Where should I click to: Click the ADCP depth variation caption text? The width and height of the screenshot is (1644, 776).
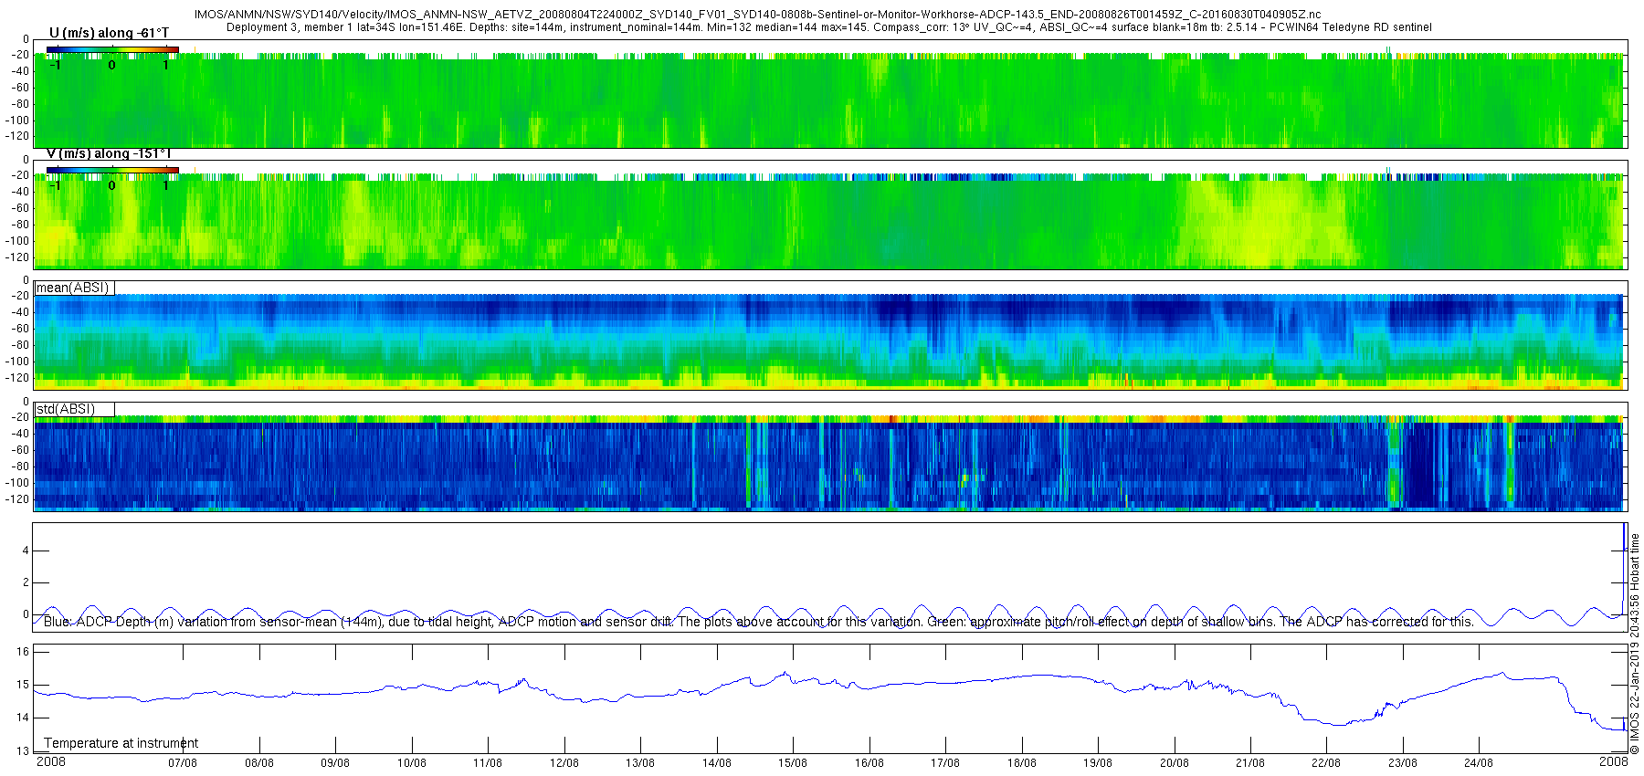coord(759,622)
